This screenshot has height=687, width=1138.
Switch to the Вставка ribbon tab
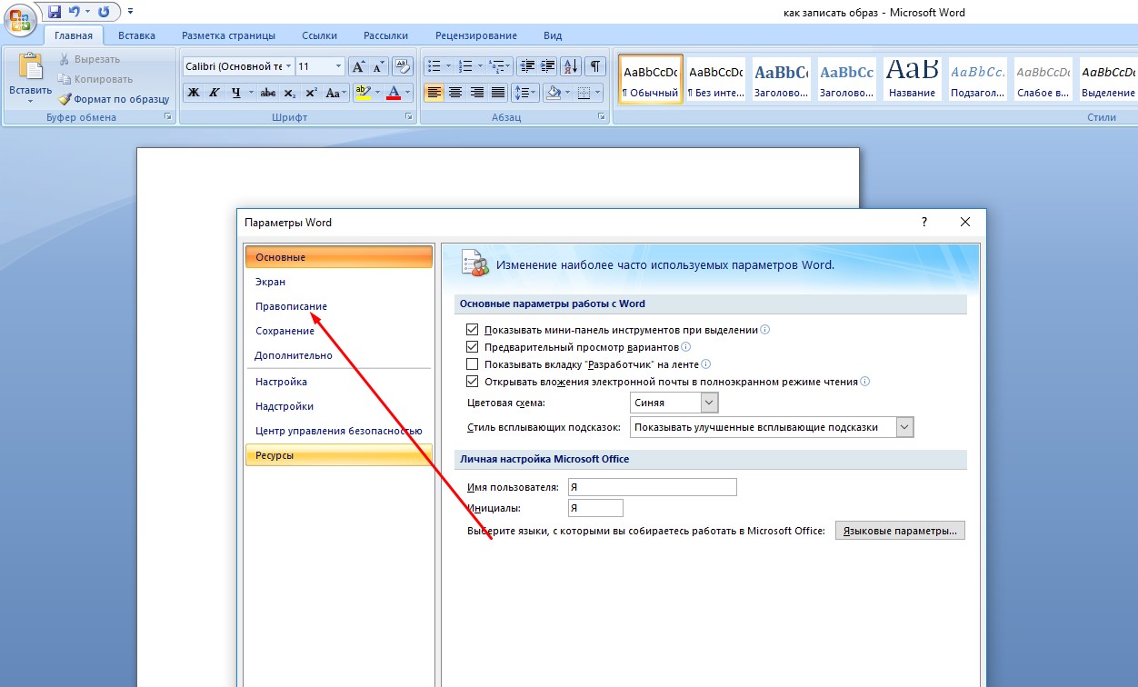(x=136, y=35)
